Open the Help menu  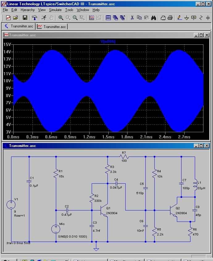coord(96,10)
